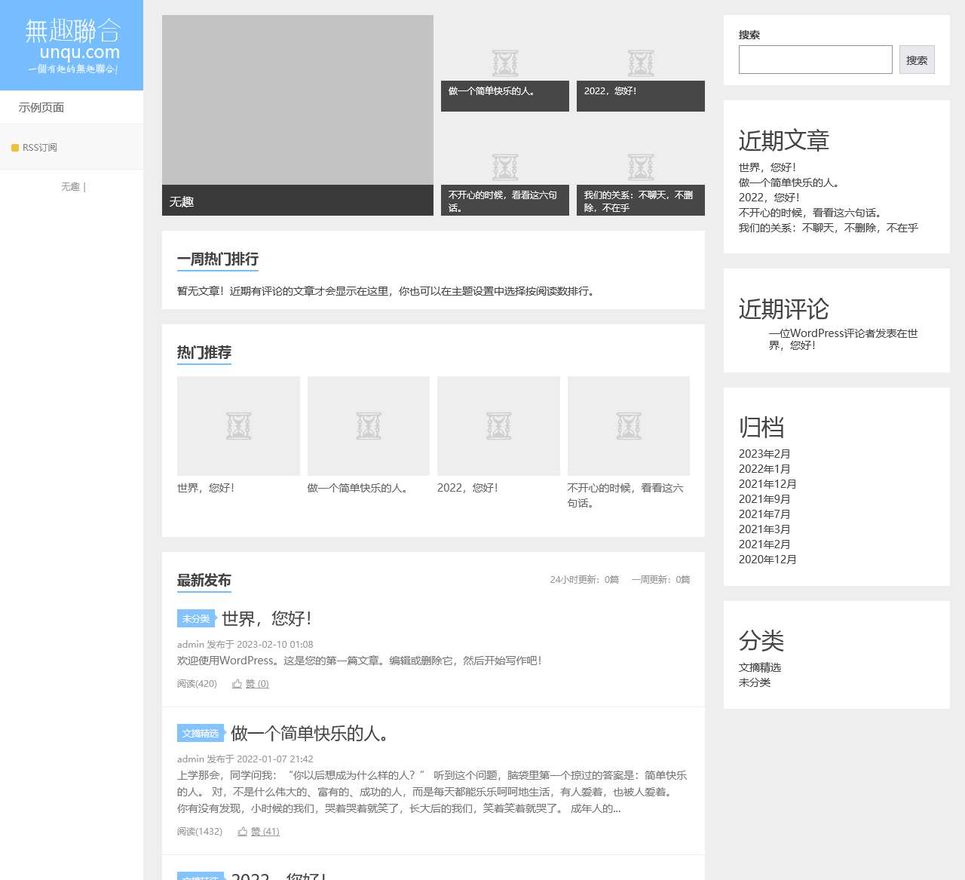The image size is (965, 880).
Task: Click the search text input box
Action: coord(815,59)
